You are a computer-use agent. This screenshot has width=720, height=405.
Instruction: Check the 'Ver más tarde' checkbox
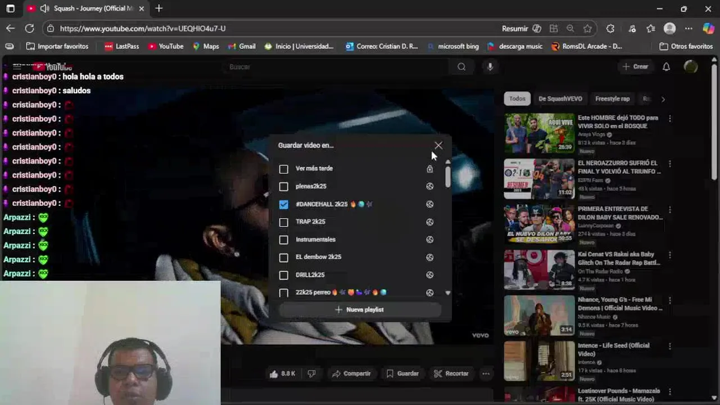point(284,169)
